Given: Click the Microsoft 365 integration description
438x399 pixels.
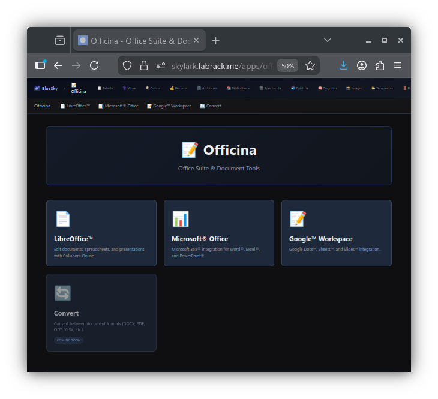Looking at the screenshot, I should click(215, 253).
